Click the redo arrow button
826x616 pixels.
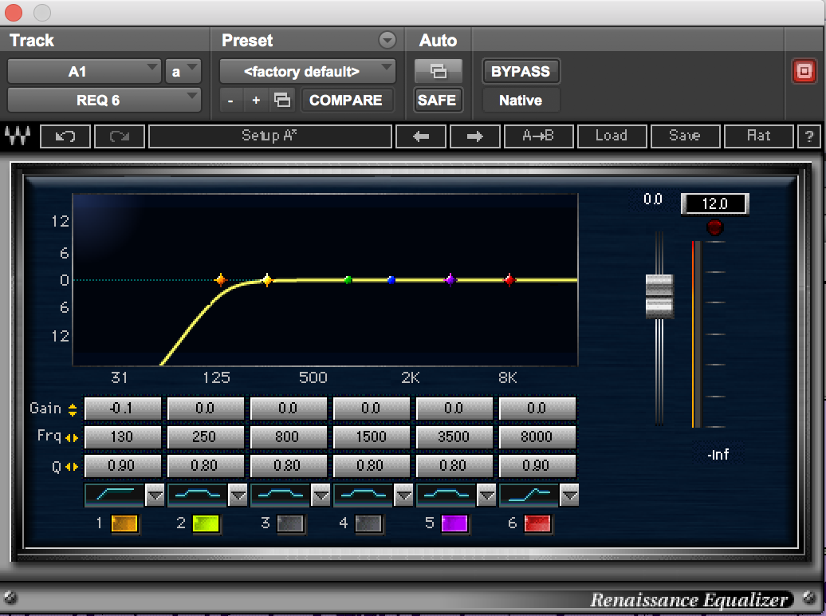click(x=120, y=136)
